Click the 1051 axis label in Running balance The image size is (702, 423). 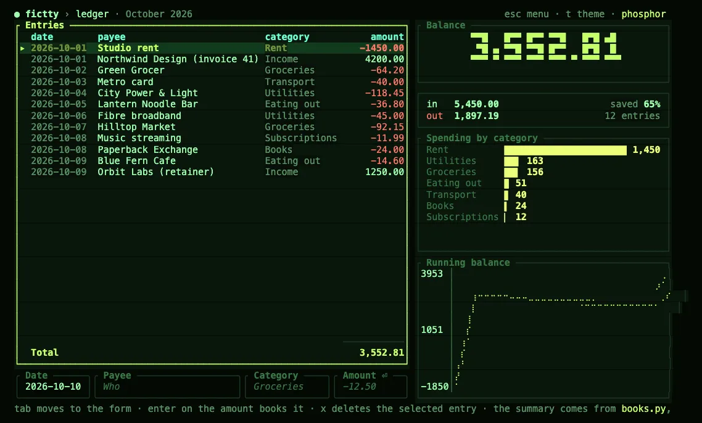(x=432, y=330)
